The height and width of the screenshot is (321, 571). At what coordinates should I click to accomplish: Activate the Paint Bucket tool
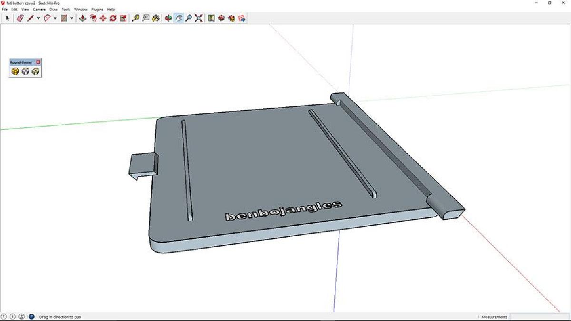pyautogui.click(x=156, y=18)
